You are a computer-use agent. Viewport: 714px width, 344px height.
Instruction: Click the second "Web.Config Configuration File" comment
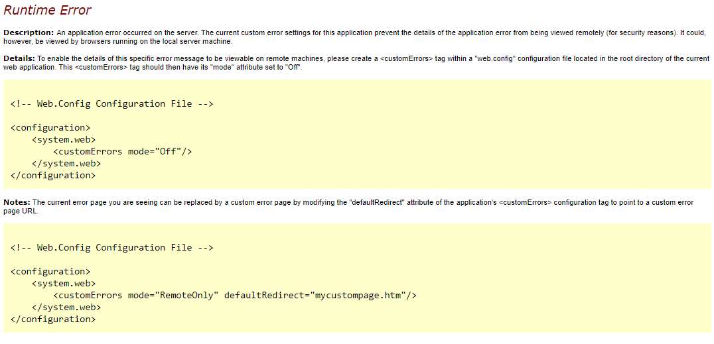(112, 247)
